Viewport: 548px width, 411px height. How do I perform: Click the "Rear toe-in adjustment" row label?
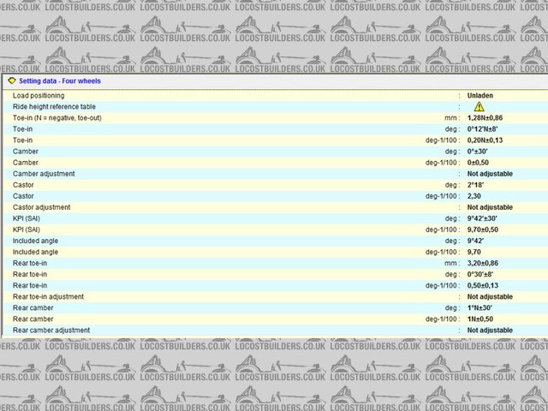(x=49, y=296)
